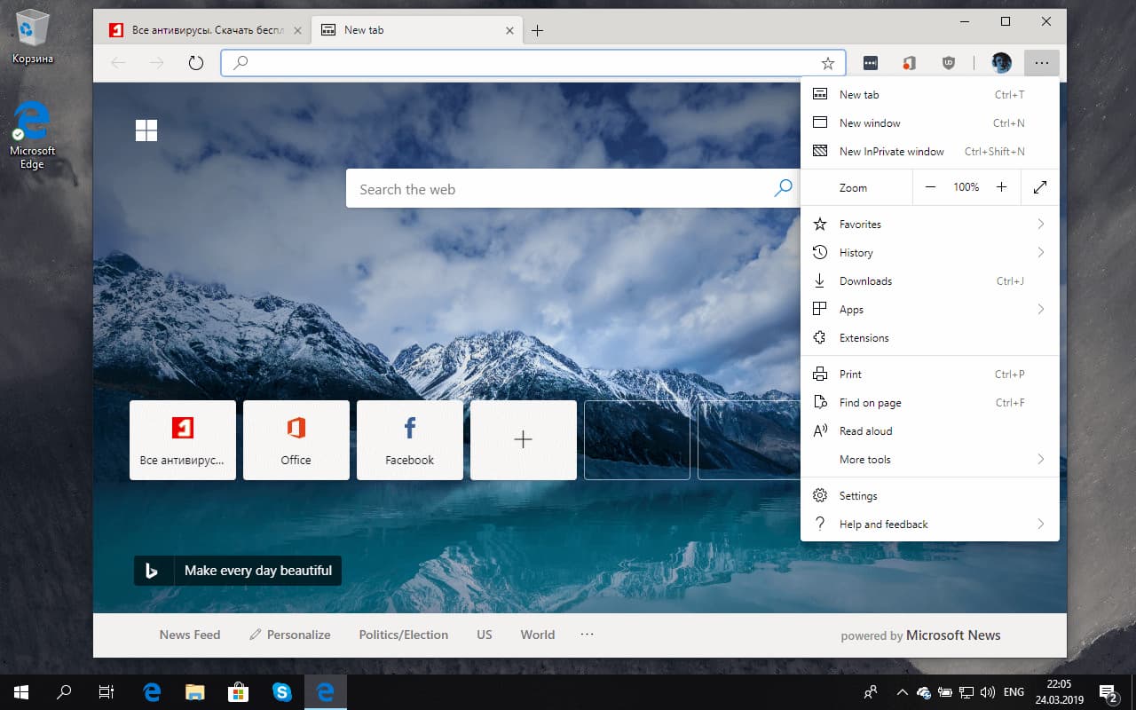Expand the History submenu

click(x=930, y=253)
